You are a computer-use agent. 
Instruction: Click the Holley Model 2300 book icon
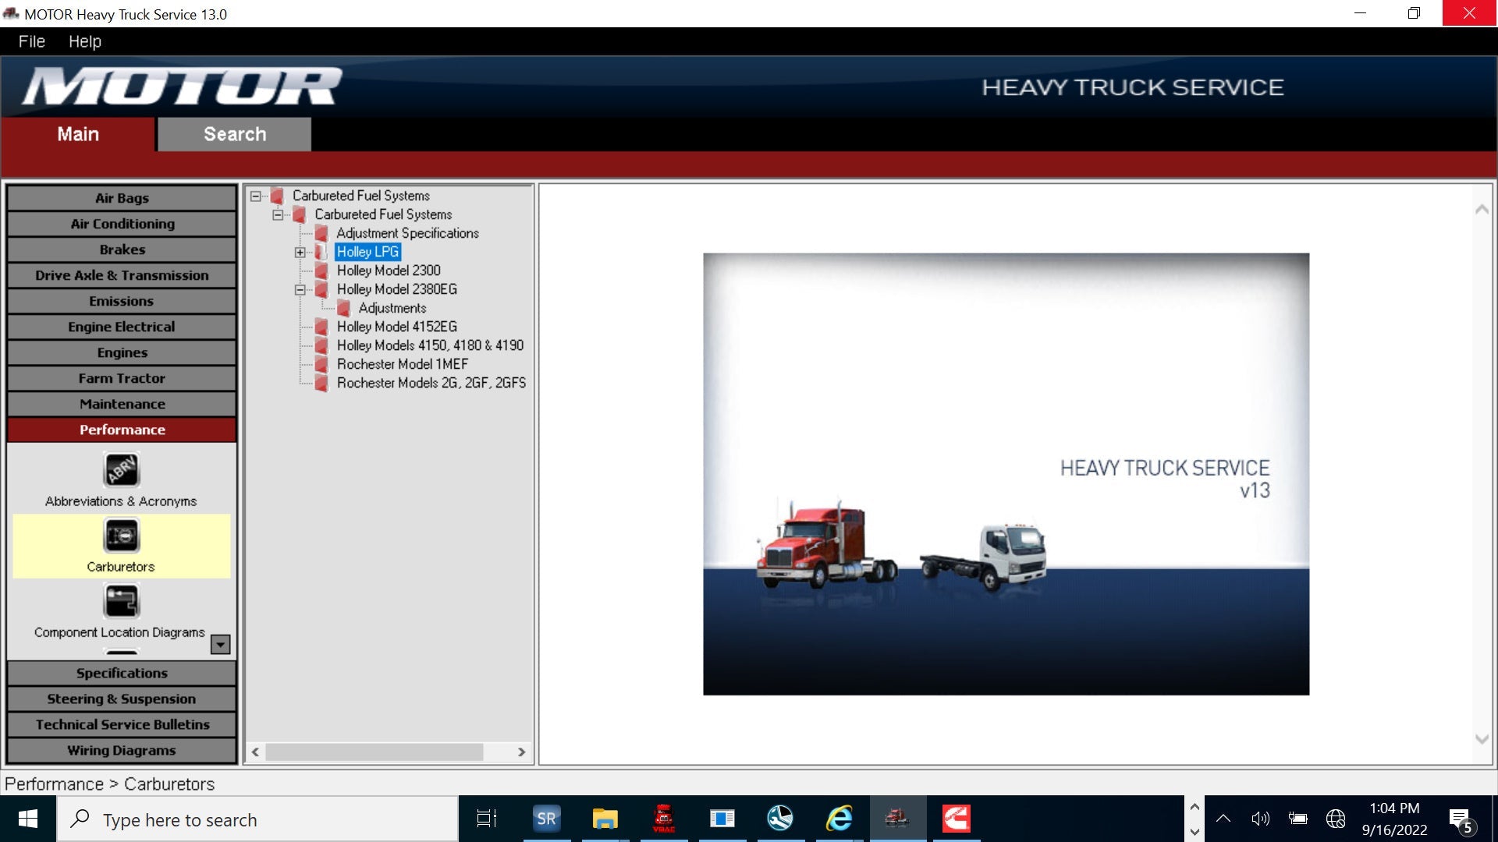[x=321, y=271]
